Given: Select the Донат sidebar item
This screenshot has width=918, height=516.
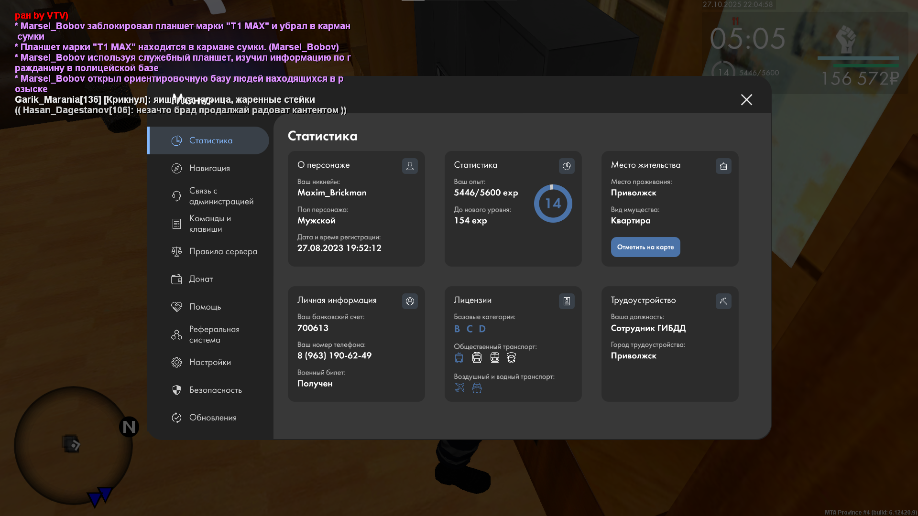Looking at the screenshot, I should point(201,279).
